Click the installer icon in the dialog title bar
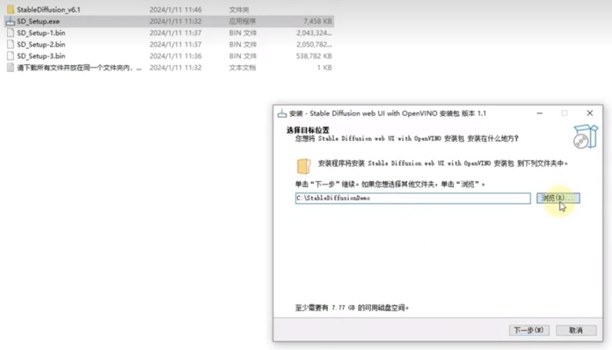Screen dimensions: 612x350 pyautogui.click(x=282, y=113)
